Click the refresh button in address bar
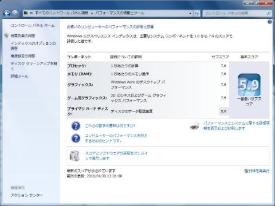Screen dimensions: 275x206 click(x=197, y=13)
